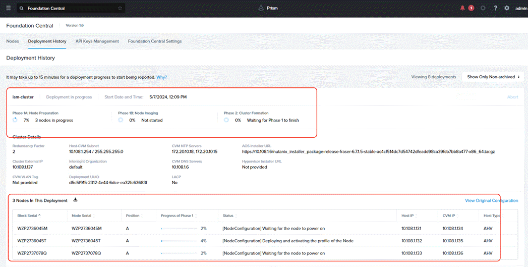Click the Phase 2 progress spinner
This screenshot has width=528, height=267.
(226, 120)
